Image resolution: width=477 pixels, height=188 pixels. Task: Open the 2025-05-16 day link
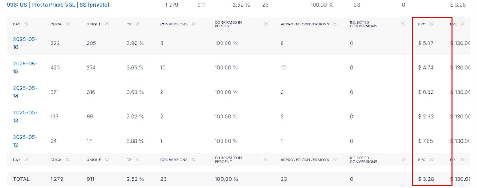click(x=25, y=43)
